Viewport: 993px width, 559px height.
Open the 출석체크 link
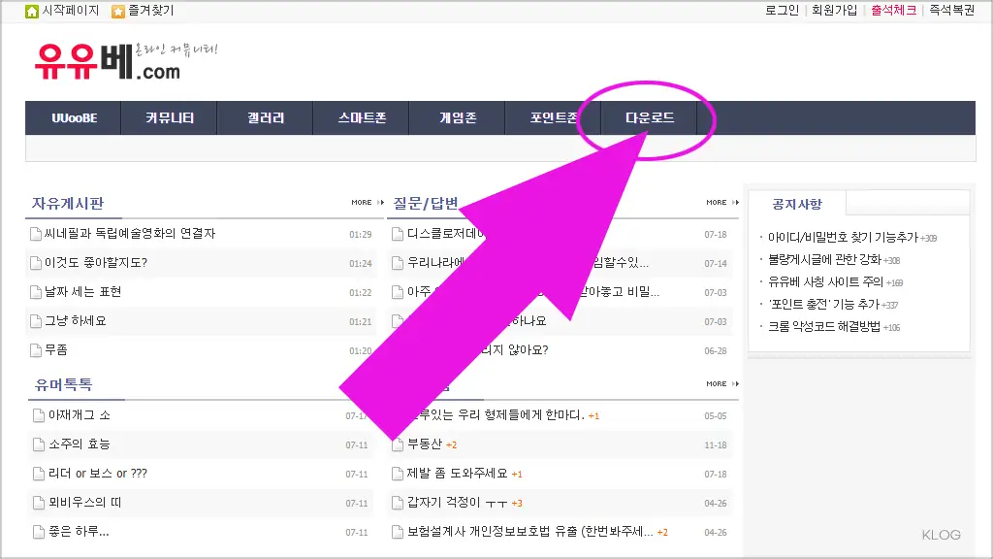click(893, 10)
